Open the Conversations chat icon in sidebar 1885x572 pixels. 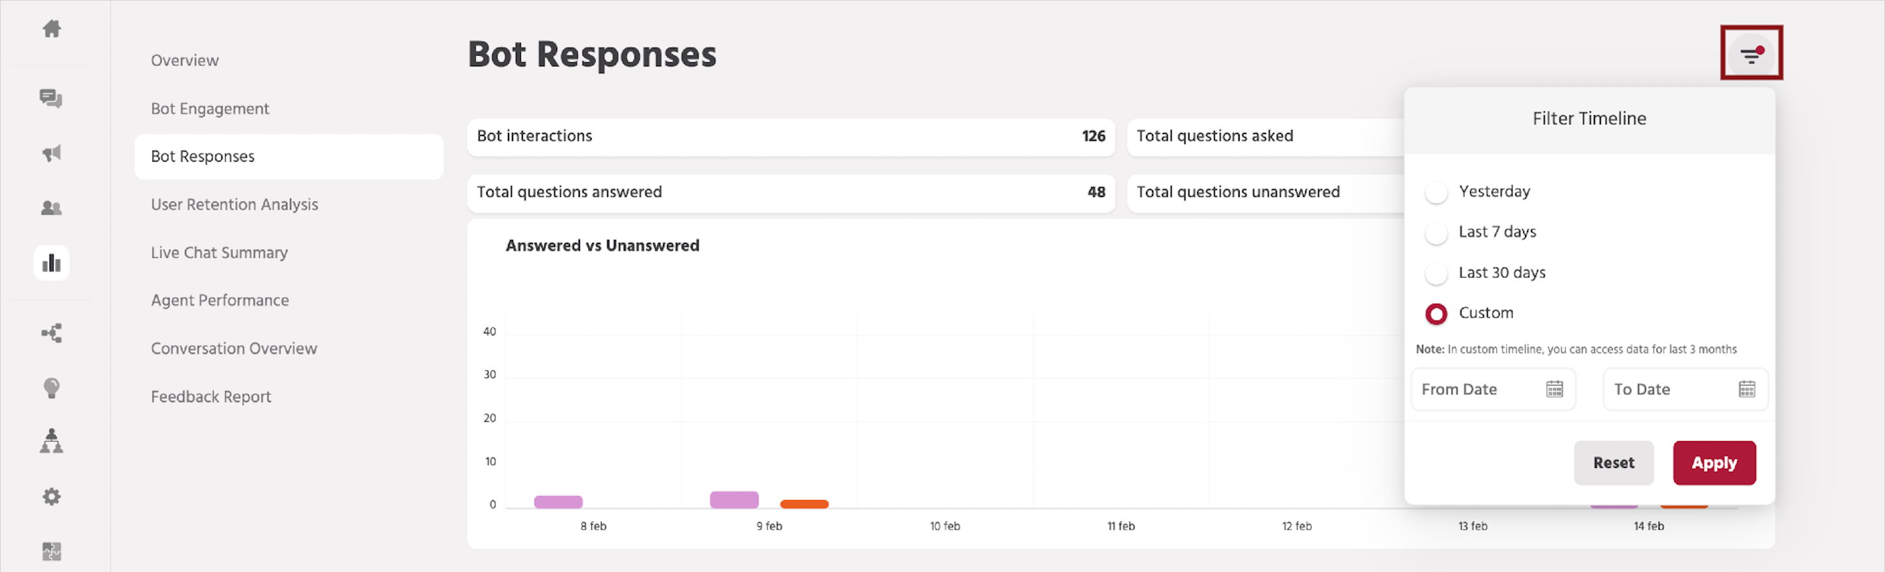(x=51, y=99)
